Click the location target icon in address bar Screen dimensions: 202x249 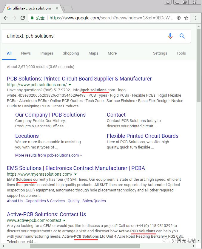pyautogui.click(x=179, y=18)
